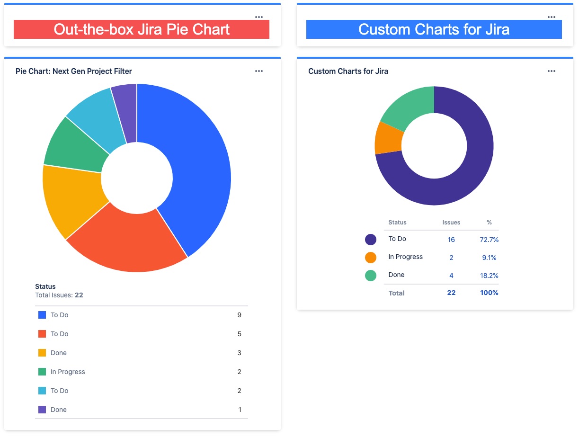Screen dimensions: 579x438
Task: Open the Pie Chart gadget's ellipsis menu
Action: pos(259,71)
